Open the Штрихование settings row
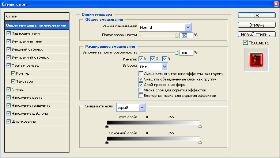Screen dimensions: 280x158 (x=37, y=122)
